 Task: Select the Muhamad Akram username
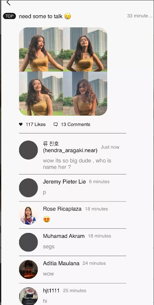64,236
